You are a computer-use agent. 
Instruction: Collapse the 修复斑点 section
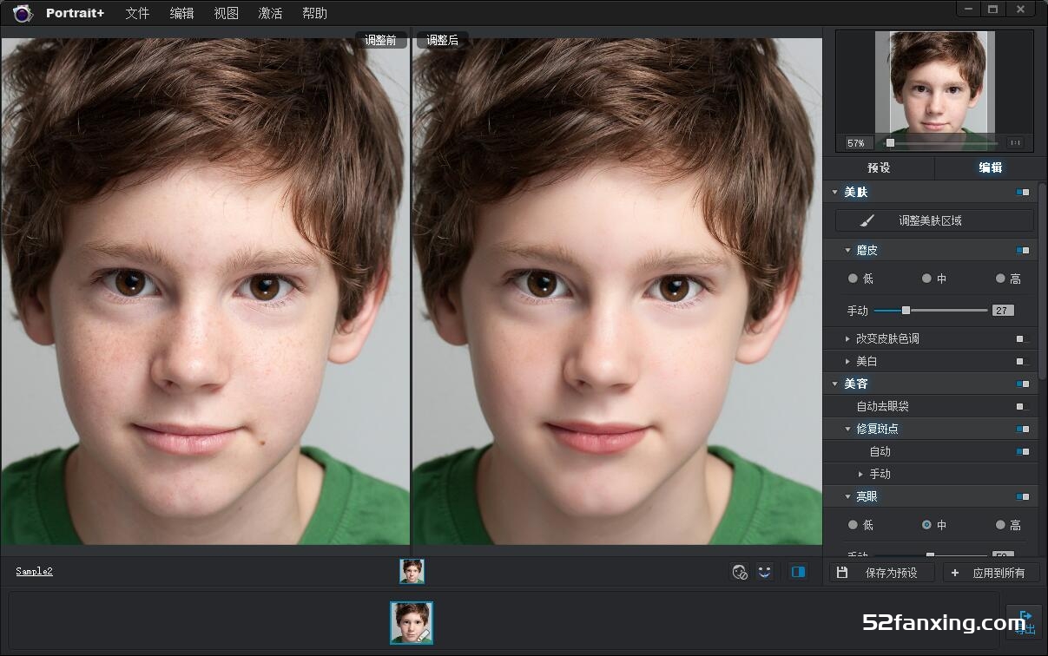point(848,429)
